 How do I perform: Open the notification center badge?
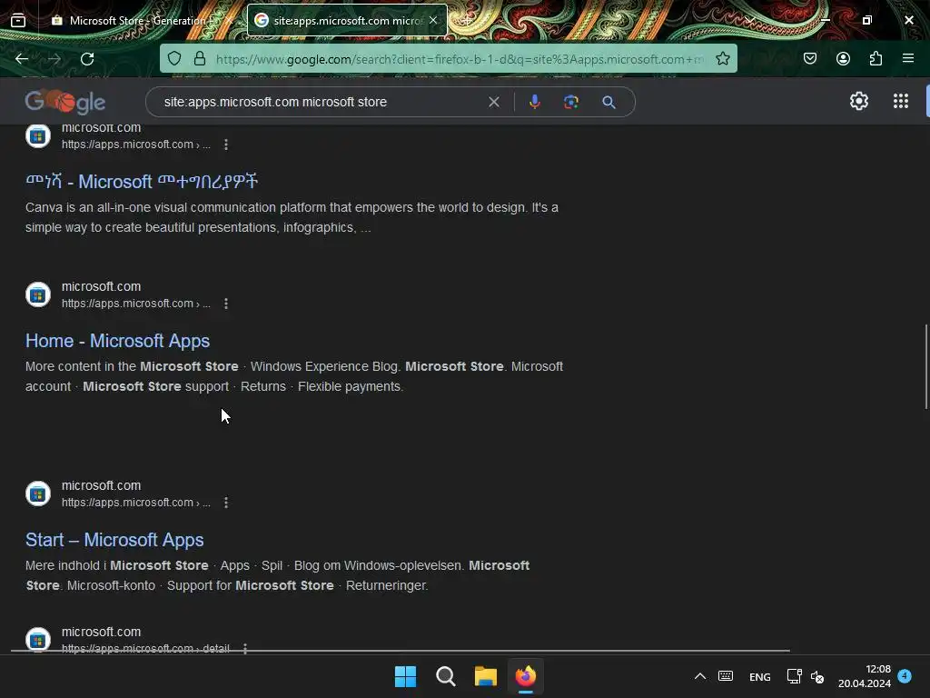click(905, 675)
